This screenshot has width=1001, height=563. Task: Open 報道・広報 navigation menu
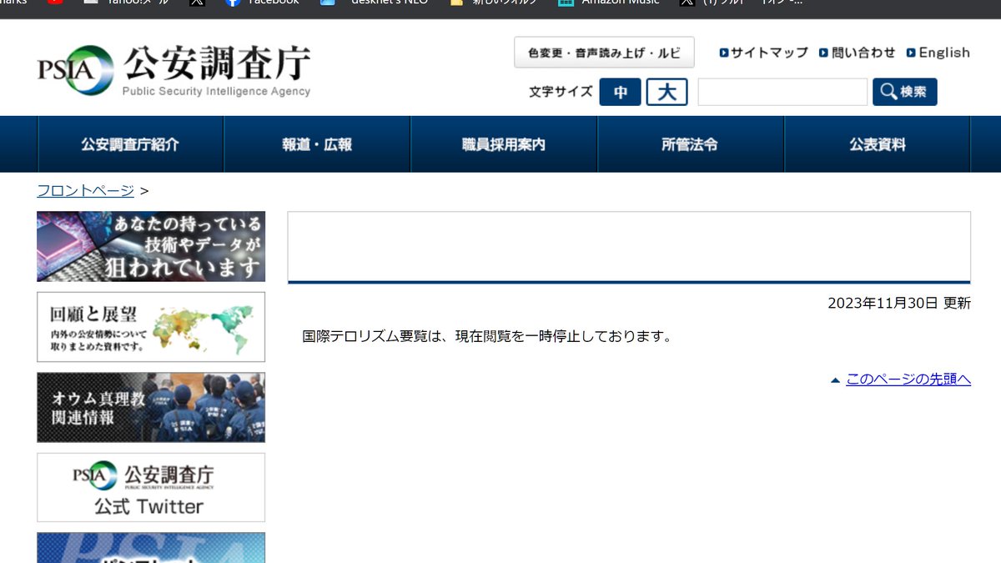(x=317, y=144)
